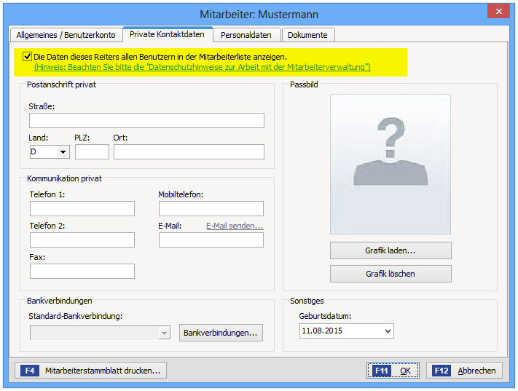Focus the Telefon 1 field
The width and height of the screenshot is (518, 391).
tap(82, 209)
